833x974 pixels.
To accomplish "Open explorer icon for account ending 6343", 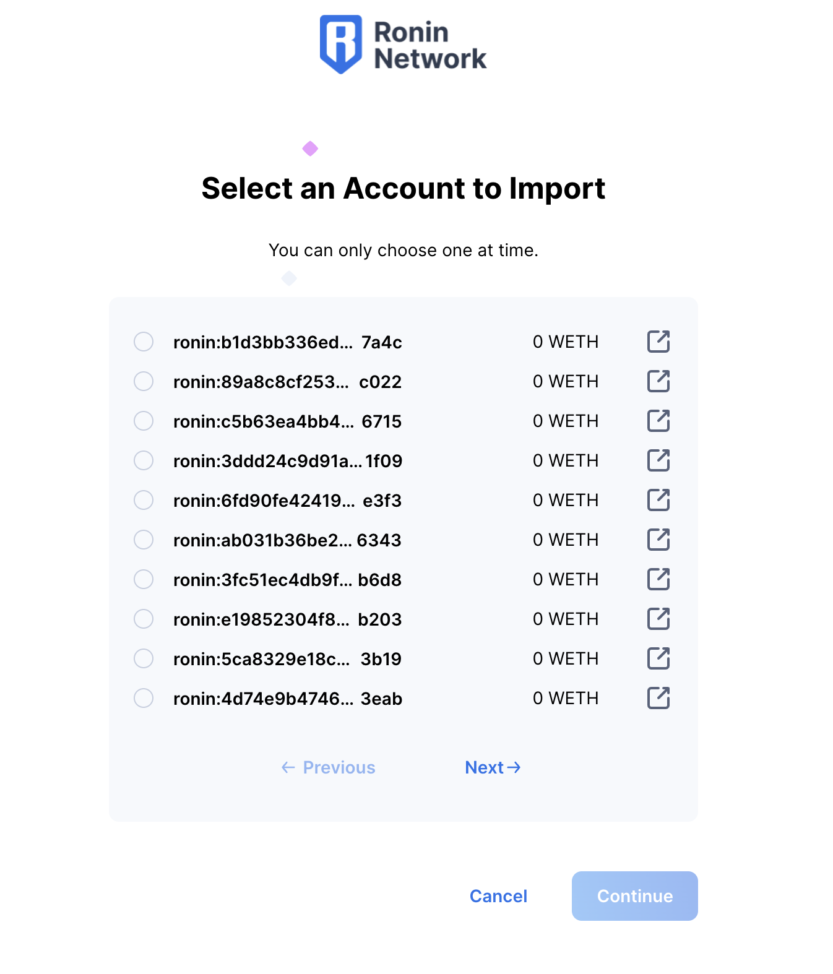I will coord(658,540).
